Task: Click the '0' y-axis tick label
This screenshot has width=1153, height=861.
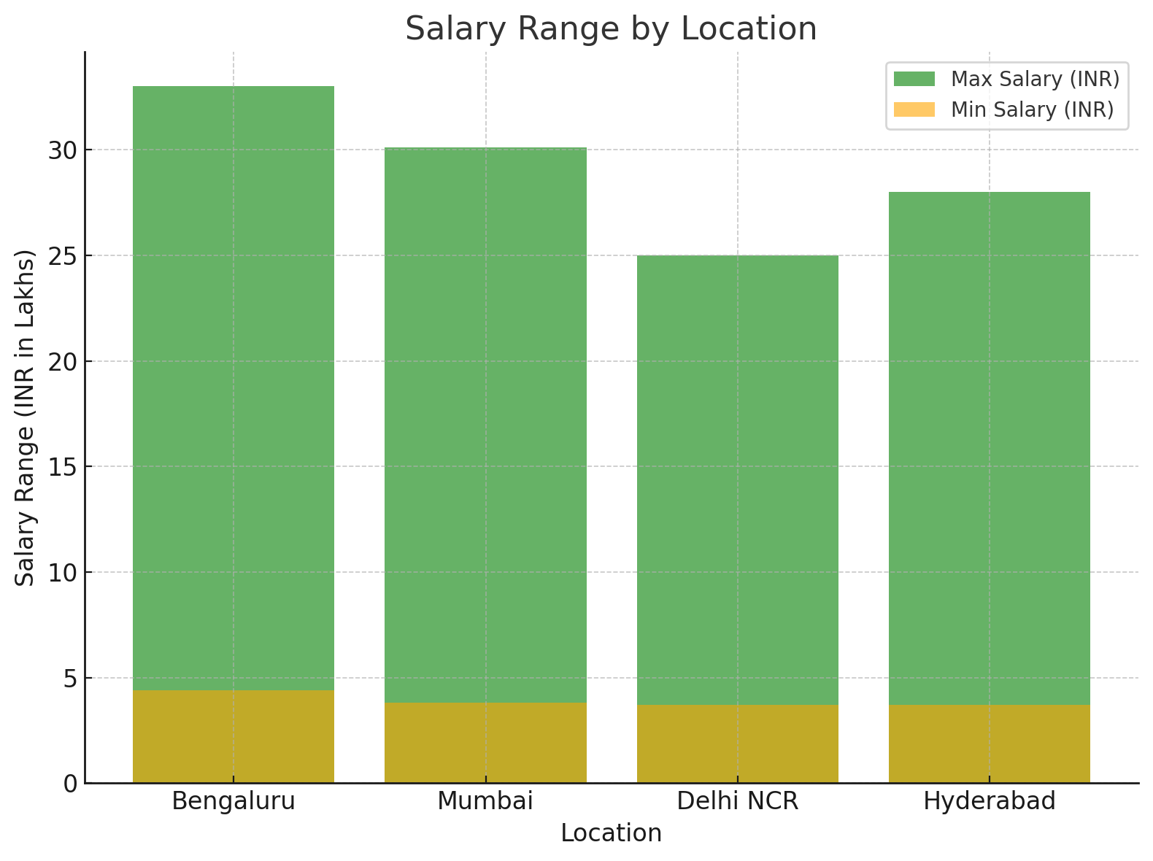Action: [x=71, y=784]
